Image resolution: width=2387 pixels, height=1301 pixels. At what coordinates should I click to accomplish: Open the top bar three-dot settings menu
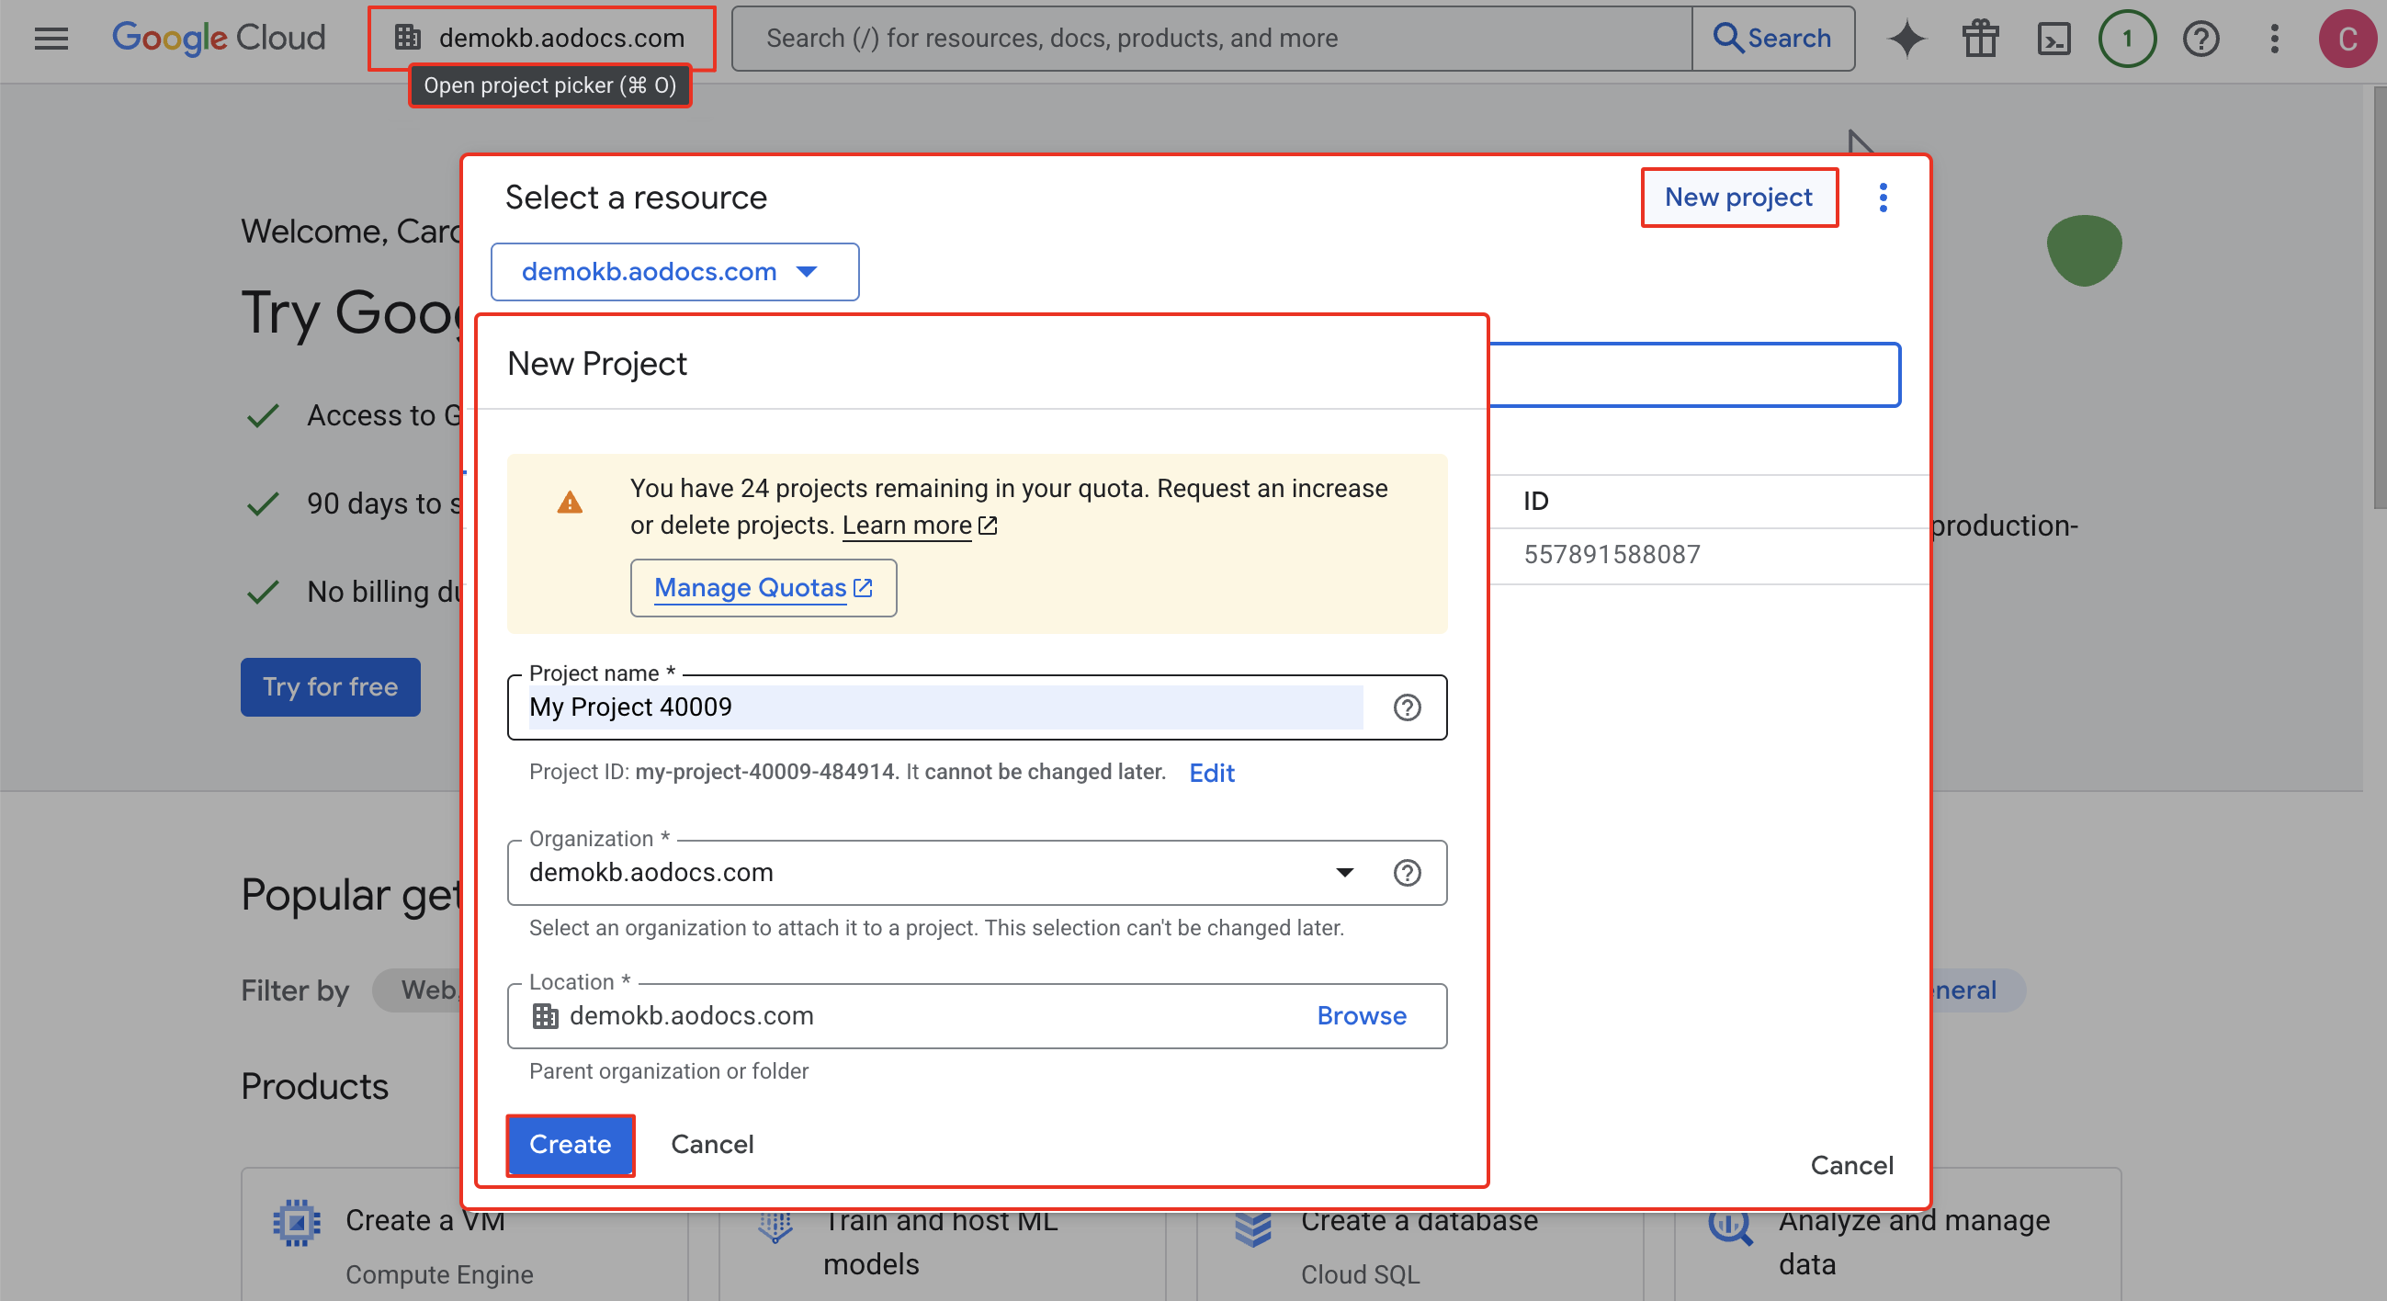point(2274,38)
